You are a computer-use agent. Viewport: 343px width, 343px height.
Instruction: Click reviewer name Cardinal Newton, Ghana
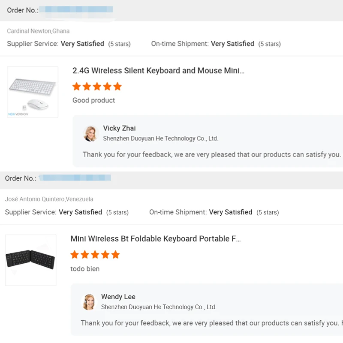[x=38, y=31]
